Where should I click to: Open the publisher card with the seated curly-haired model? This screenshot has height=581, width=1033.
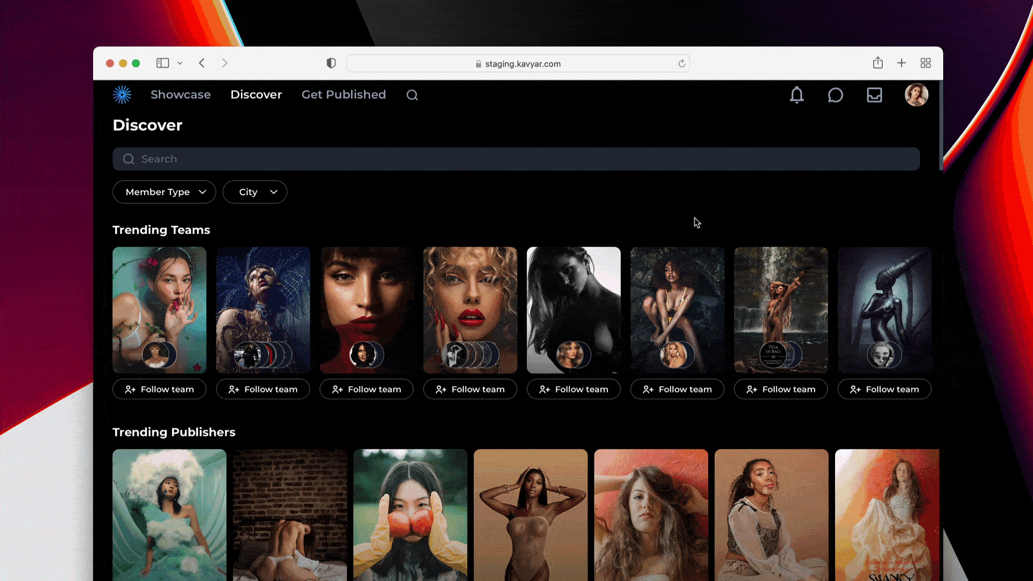(x=772, y=515)
